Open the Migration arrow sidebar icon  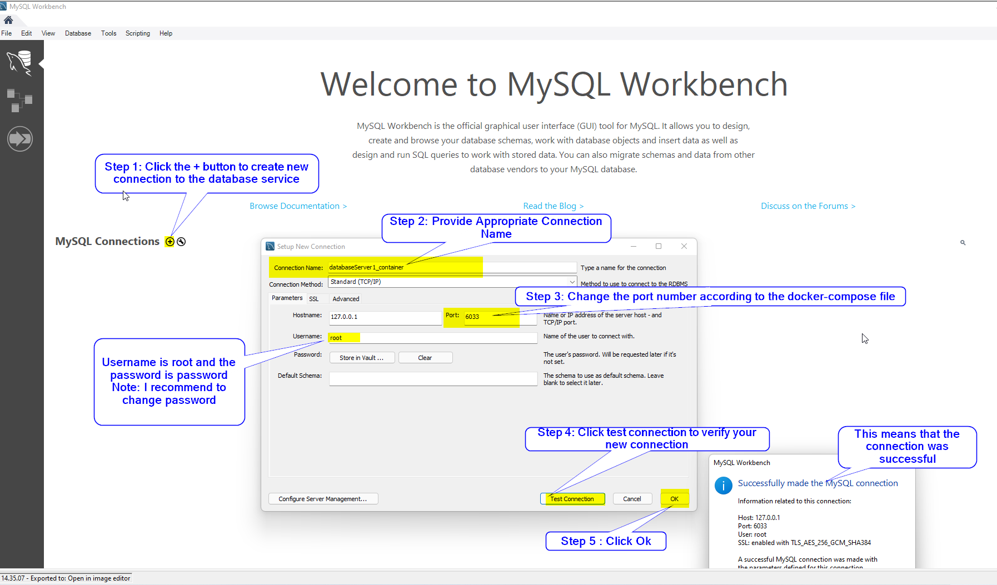20,139
